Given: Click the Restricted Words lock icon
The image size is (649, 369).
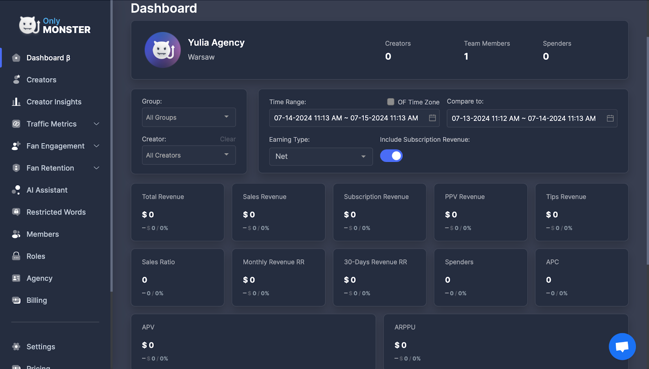Looking at the screenshot, I should [x=16, y=212].
